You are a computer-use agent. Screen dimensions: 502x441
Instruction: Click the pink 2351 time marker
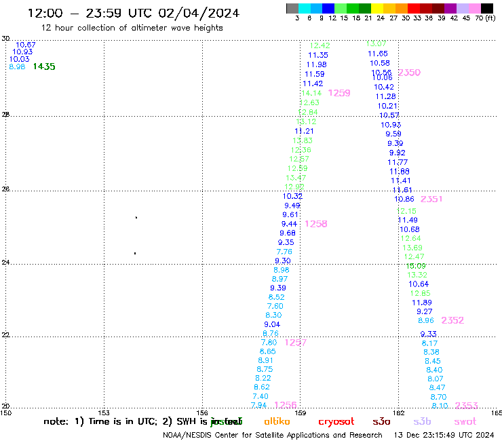pos(431,199)
